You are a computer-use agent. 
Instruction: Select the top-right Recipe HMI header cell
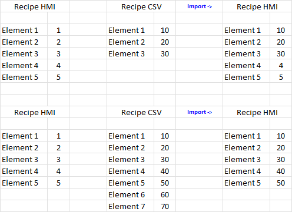[x=257, y=6]
